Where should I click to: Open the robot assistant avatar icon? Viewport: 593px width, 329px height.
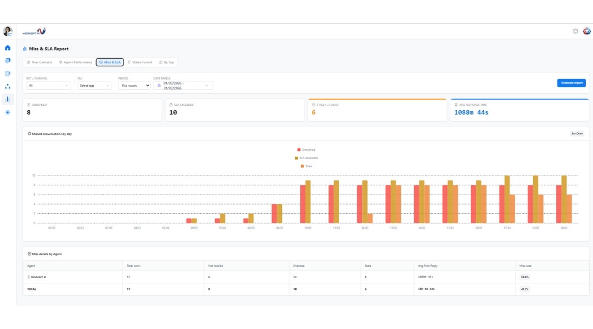pos(586,31)
